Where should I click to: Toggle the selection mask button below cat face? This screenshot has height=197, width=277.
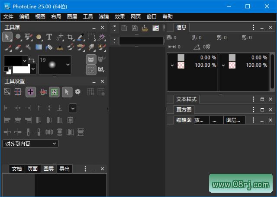[91, 70]
